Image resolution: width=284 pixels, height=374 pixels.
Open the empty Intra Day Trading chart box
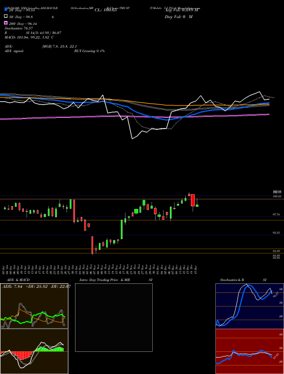pos(114,317)
